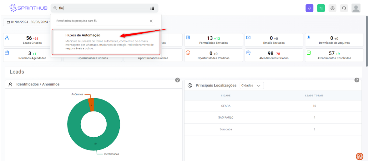Image resolution: width=369 pixels, height=161 pixels.
Task: Open the Atendimentos Resolvidos card
Action: tap(334, 55)
